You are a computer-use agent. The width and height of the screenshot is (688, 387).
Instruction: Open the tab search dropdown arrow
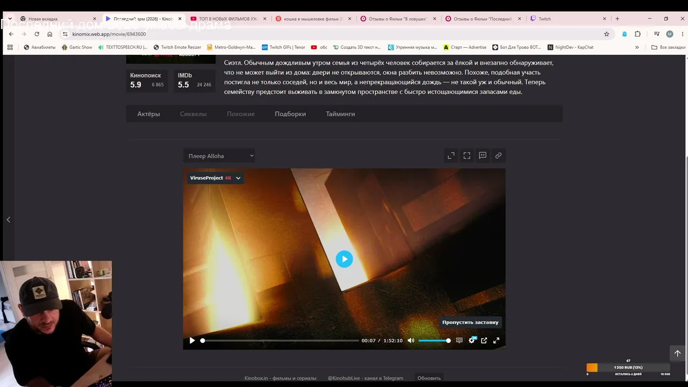point(10,19)
